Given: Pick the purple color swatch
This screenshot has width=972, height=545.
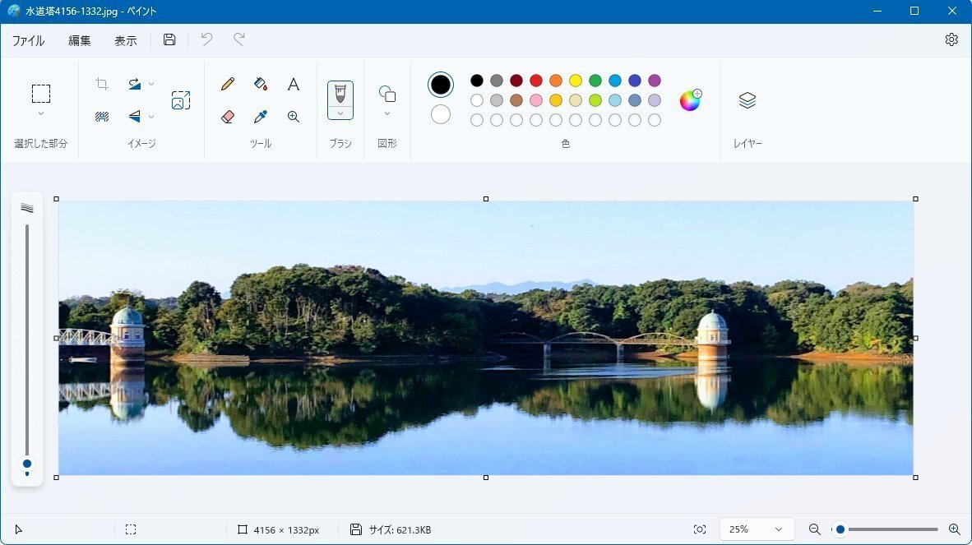Looking at the screenshot, I should coord(655,81).
